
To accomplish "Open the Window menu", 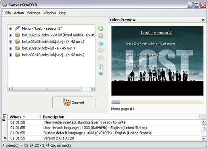I will [x=50, y=13].
